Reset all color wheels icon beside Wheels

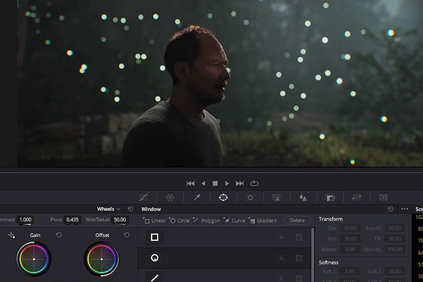(130, 209)
